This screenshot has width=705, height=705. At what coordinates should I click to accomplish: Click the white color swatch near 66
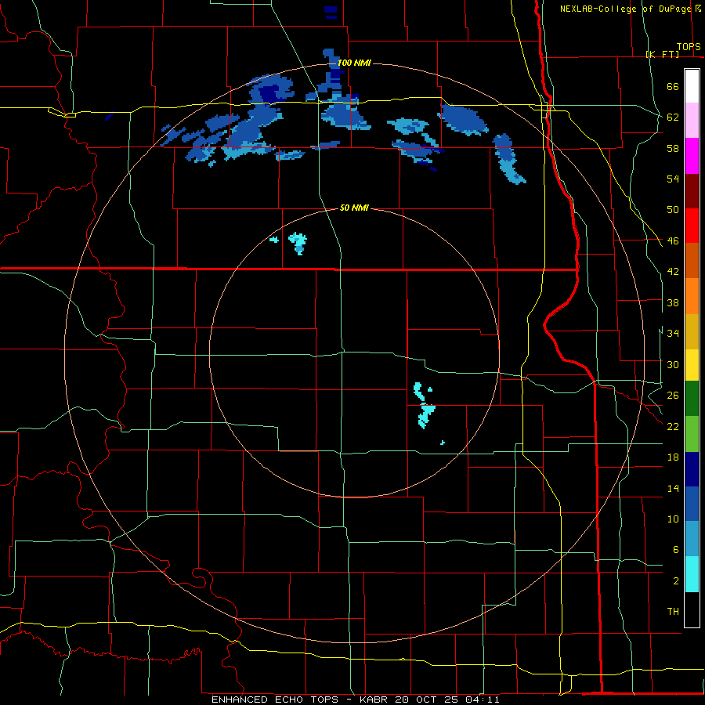coord(692,86)
